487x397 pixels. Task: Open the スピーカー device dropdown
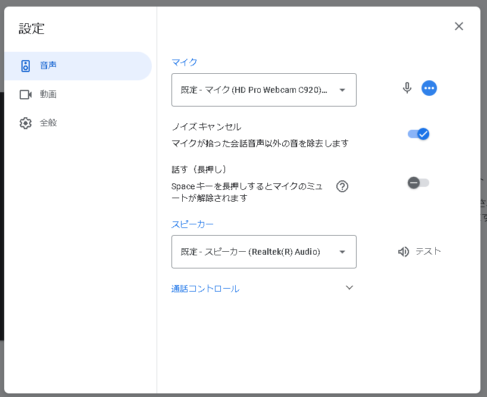[264, 252]
